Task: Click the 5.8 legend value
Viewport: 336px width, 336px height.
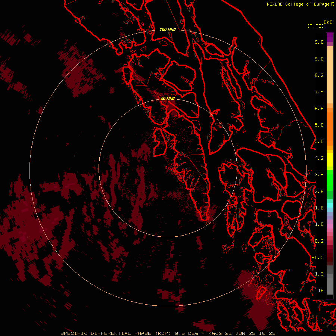Action: pos(319,125)
